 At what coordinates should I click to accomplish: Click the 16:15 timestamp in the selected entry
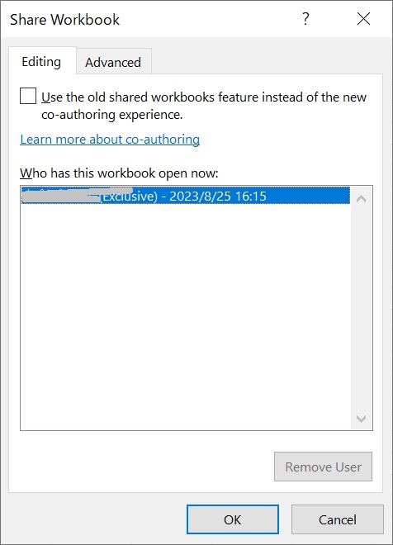(250, 196)
